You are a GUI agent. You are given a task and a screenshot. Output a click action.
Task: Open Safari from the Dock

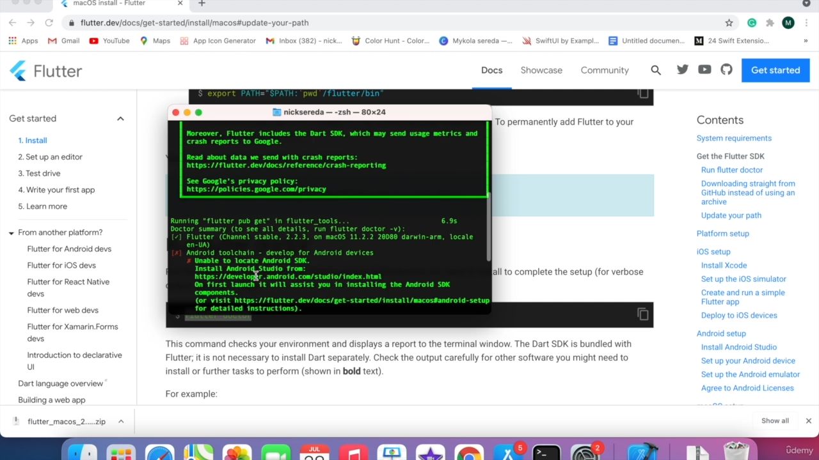159,452
